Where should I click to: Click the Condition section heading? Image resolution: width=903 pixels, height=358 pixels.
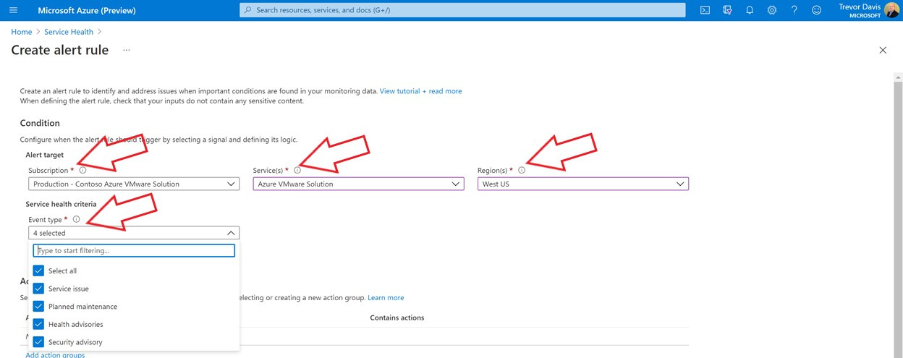point(40,123)
